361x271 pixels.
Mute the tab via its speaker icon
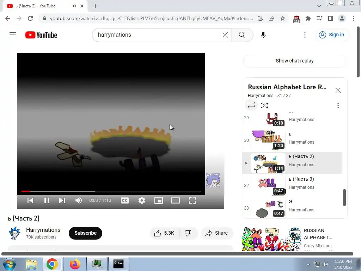click(74, 6)
